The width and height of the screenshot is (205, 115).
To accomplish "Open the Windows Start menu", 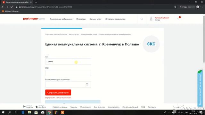I will point(3,112).
